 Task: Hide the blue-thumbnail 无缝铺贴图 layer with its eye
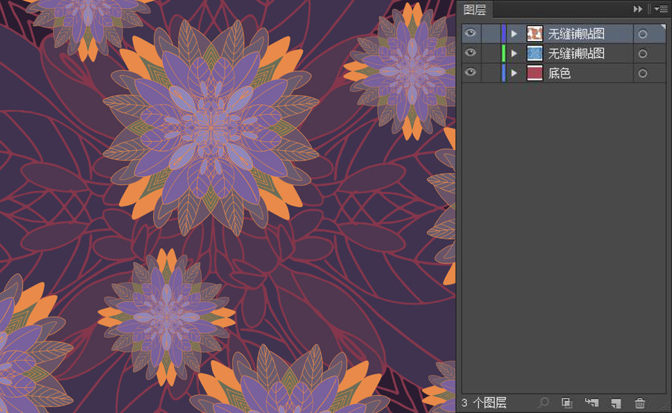(470, 53)
